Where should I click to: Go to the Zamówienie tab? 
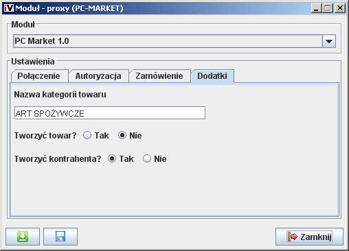(159, 76)
